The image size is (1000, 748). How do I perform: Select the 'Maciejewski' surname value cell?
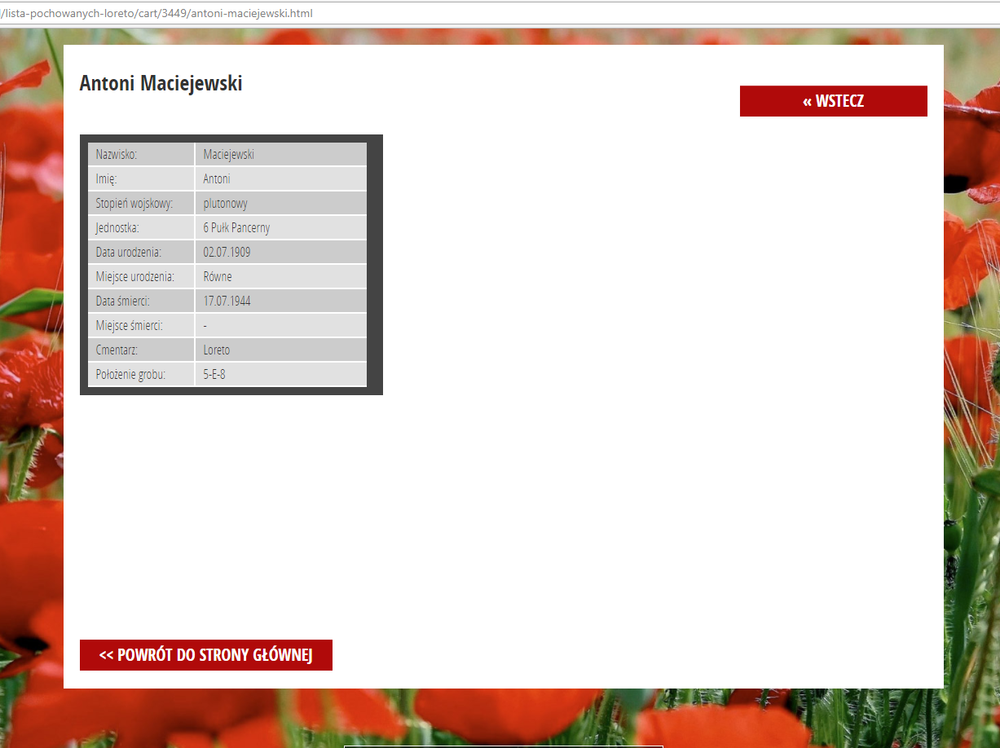(281, 154)
